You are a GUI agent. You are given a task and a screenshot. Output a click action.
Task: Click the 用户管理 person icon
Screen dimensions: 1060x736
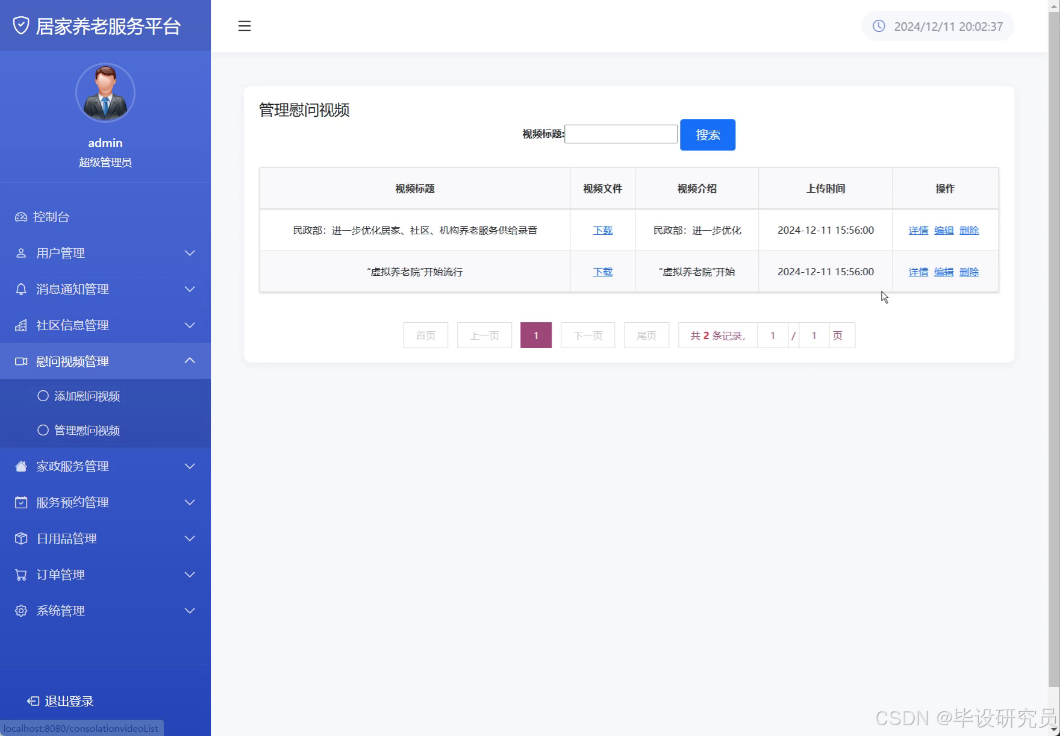[x=21, y=253]
